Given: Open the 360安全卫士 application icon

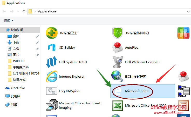Looking at the screenshot, I should coord(52,33).
